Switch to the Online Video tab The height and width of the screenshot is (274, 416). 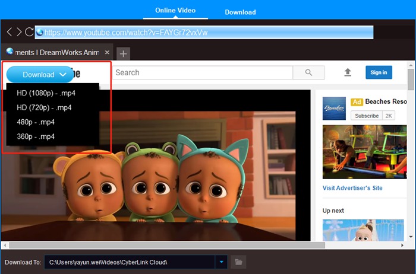click(x=175, y=10)
